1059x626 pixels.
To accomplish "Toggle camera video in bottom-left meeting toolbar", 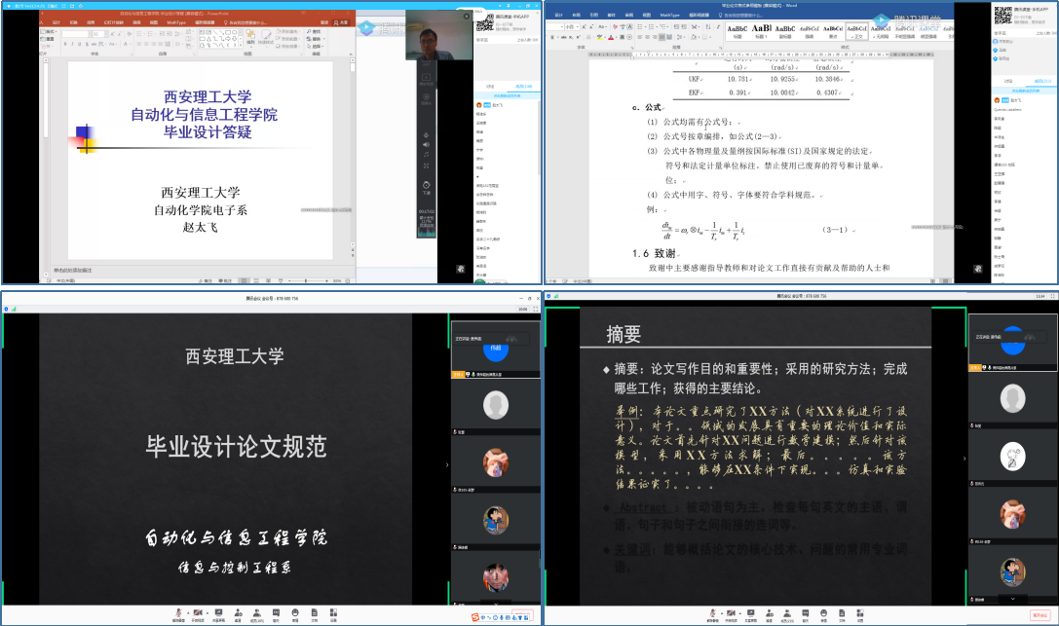I will pyautogui.click(x=197, y=616).
